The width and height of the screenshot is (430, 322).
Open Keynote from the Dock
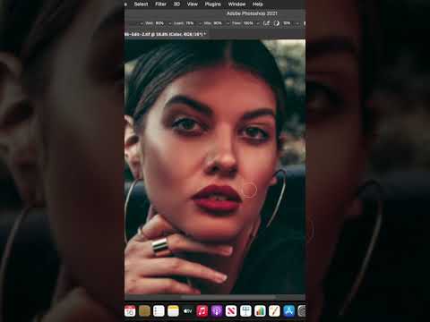pos(245,311)
